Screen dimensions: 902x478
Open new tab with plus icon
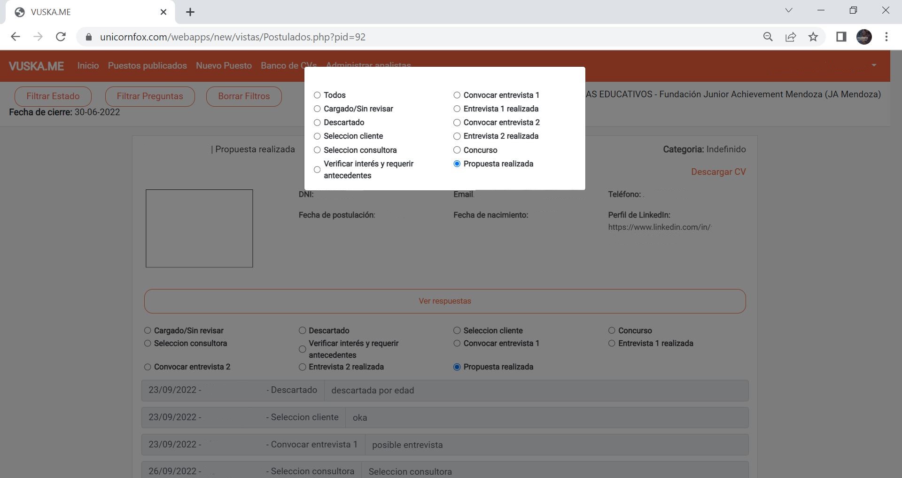tap(190, 12)
